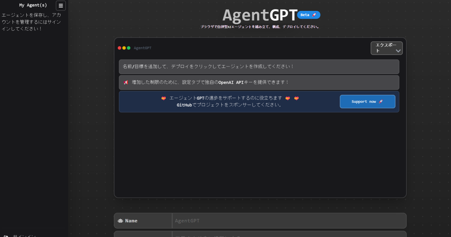Open the sidebar hamburger menu

click(61, 5)
